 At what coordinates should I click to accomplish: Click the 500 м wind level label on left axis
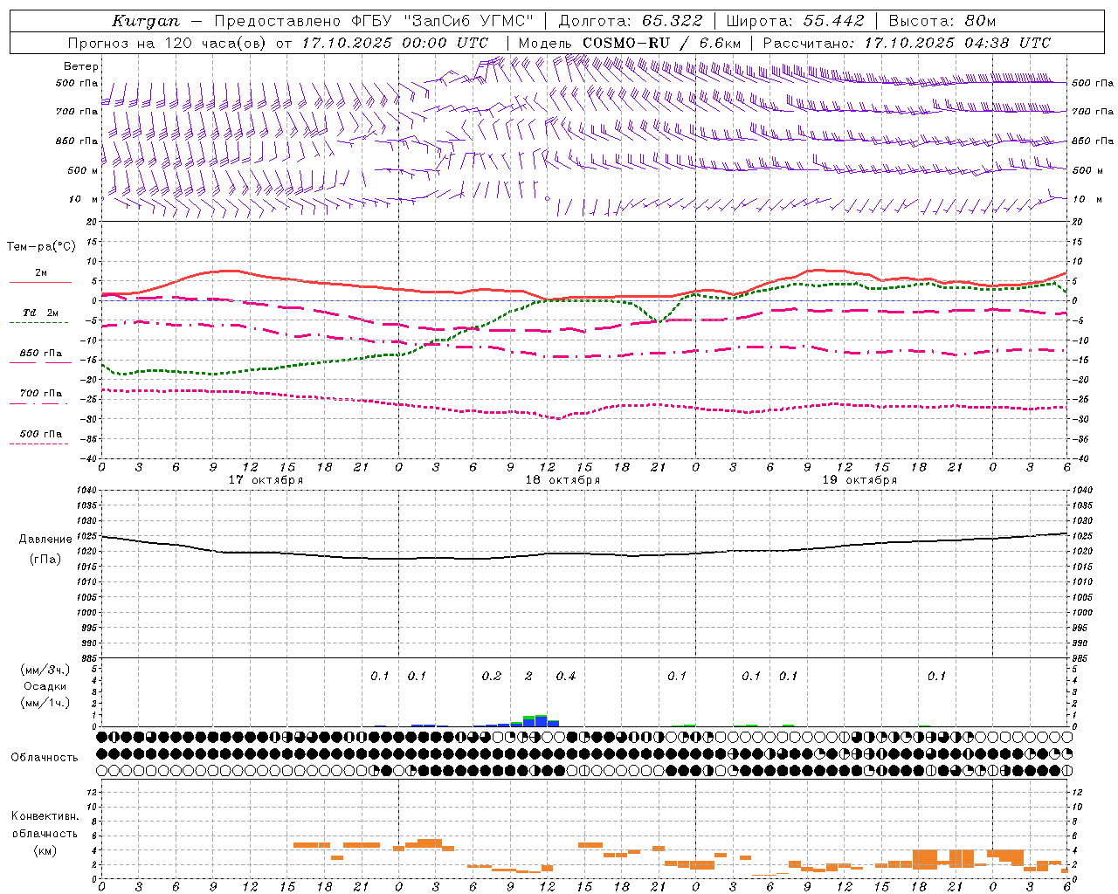click(x=83, y=170)
